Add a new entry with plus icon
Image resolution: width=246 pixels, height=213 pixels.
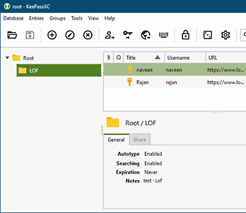coord(52,35)
